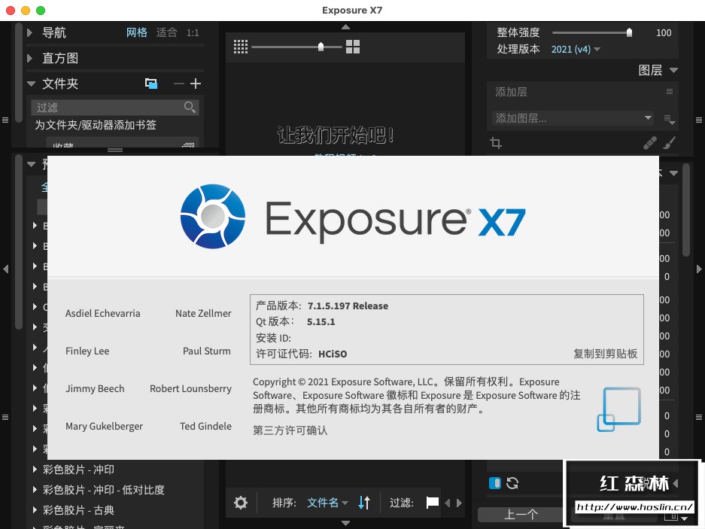Screen dimensions: 705x529
Task: Click credit name Robert Lounsberry
Action: 190,388
